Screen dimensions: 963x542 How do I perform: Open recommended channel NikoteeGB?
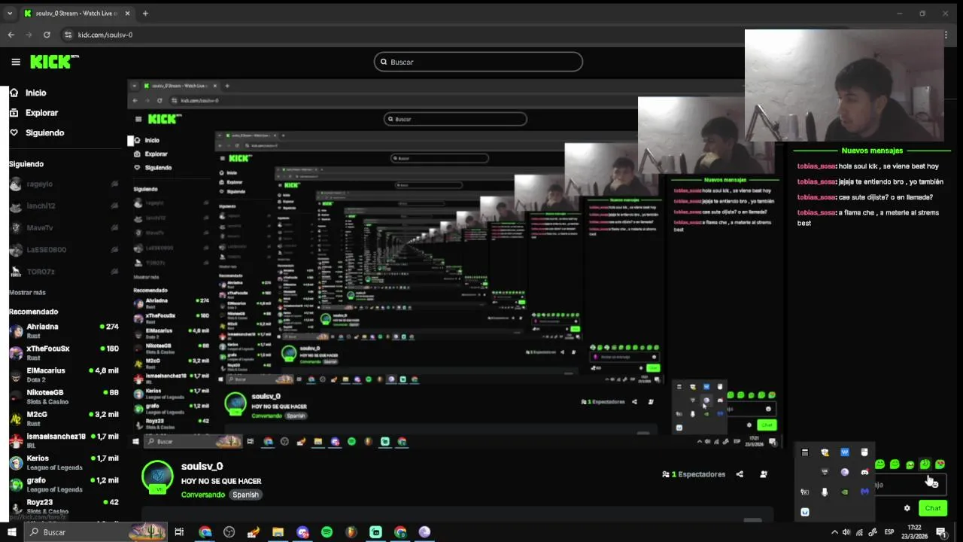[x=64, y=396]
